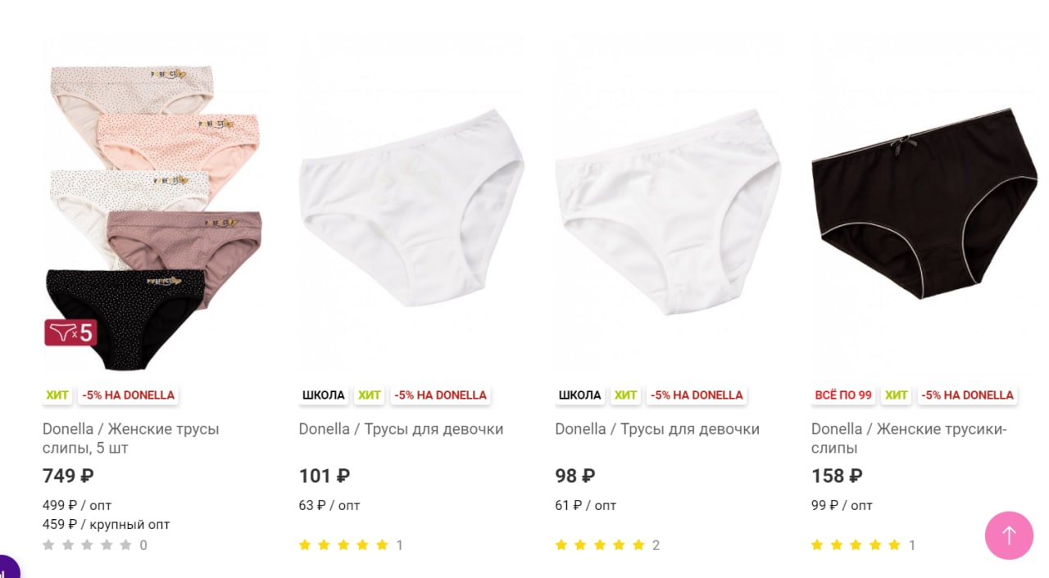Click ШКОЛА badge on the 98 ₽ product
This screenshot has width=1049, height=578.
(580, 395)
